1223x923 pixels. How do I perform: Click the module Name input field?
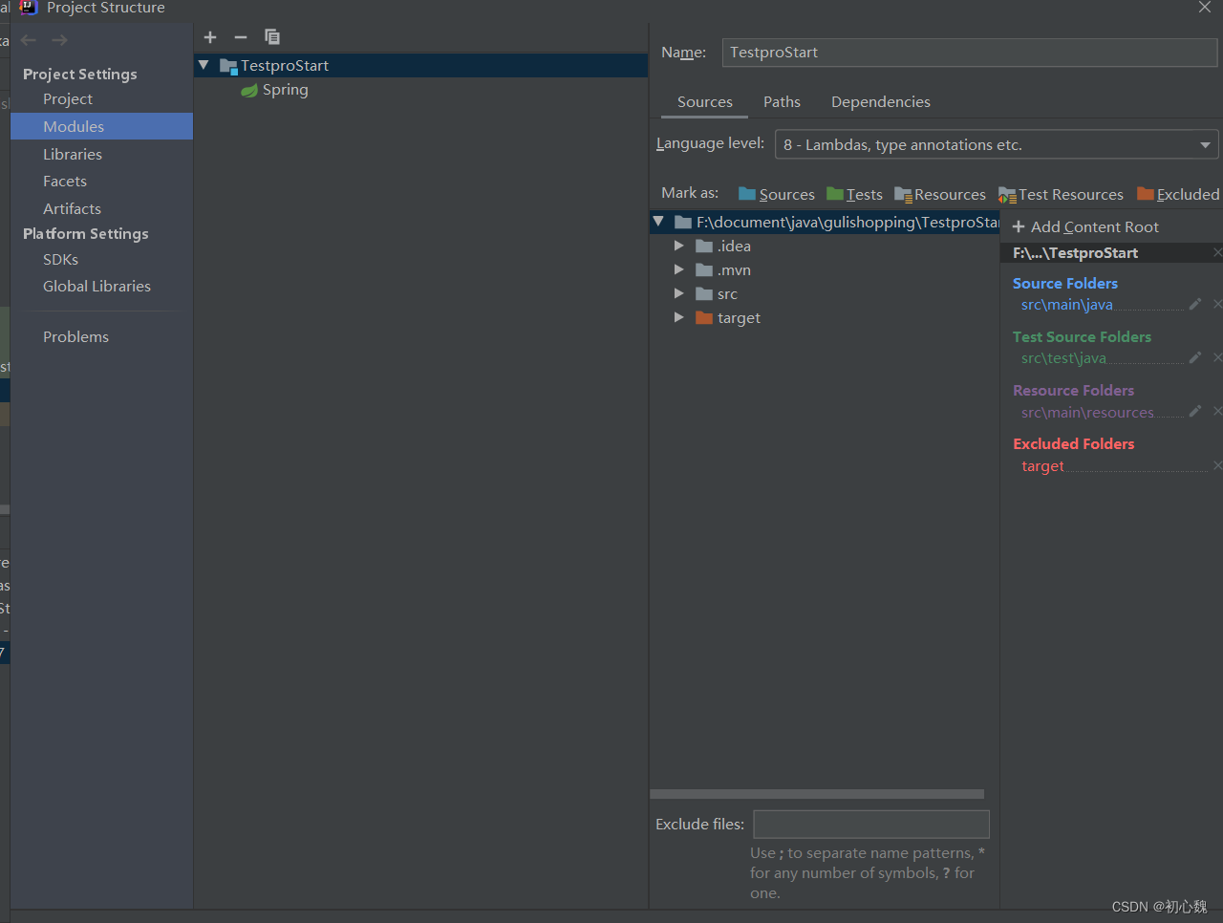969,53
